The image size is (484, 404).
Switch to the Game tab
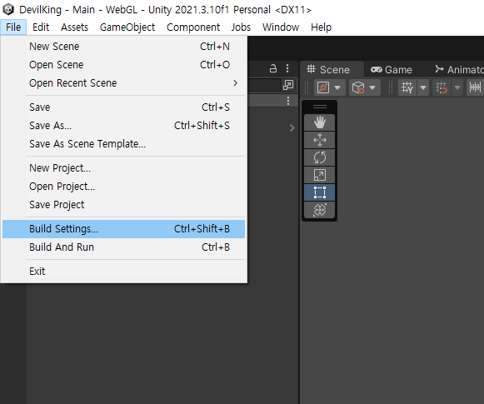[392, 69]
